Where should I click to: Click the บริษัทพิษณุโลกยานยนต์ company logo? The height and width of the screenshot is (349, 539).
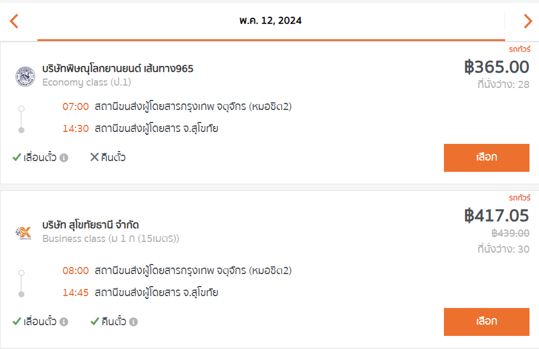tap(25, 76)
